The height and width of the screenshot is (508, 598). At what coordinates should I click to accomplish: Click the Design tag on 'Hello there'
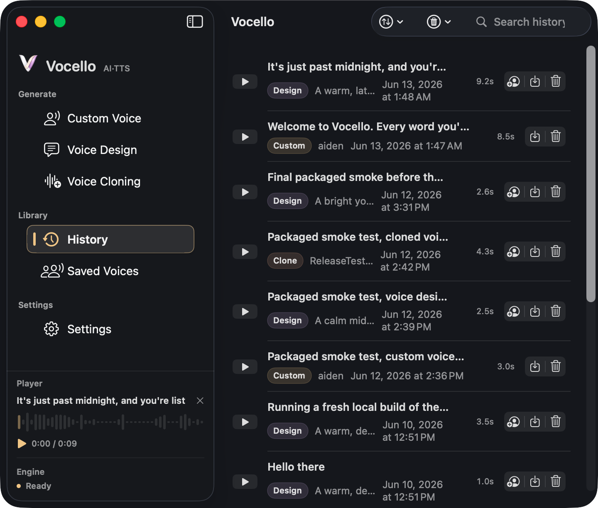point(287,491)
